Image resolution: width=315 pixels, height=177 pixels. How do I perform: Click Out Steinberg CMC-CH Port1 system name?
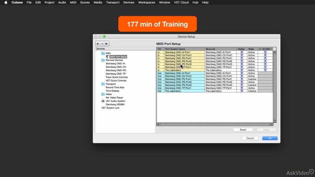coord(184,76)
